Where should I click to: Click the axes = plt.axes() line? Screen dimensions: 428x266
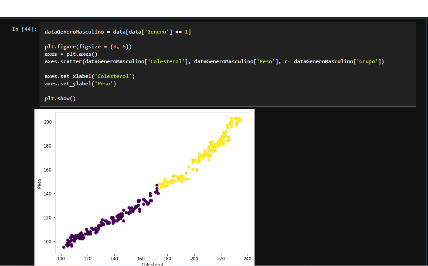click(x=71, y=54)
